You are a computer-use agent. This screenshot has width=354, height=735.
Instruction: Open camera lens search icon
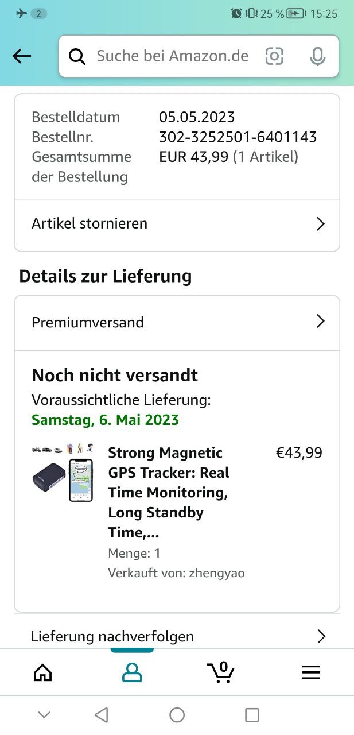pos(274,56)
